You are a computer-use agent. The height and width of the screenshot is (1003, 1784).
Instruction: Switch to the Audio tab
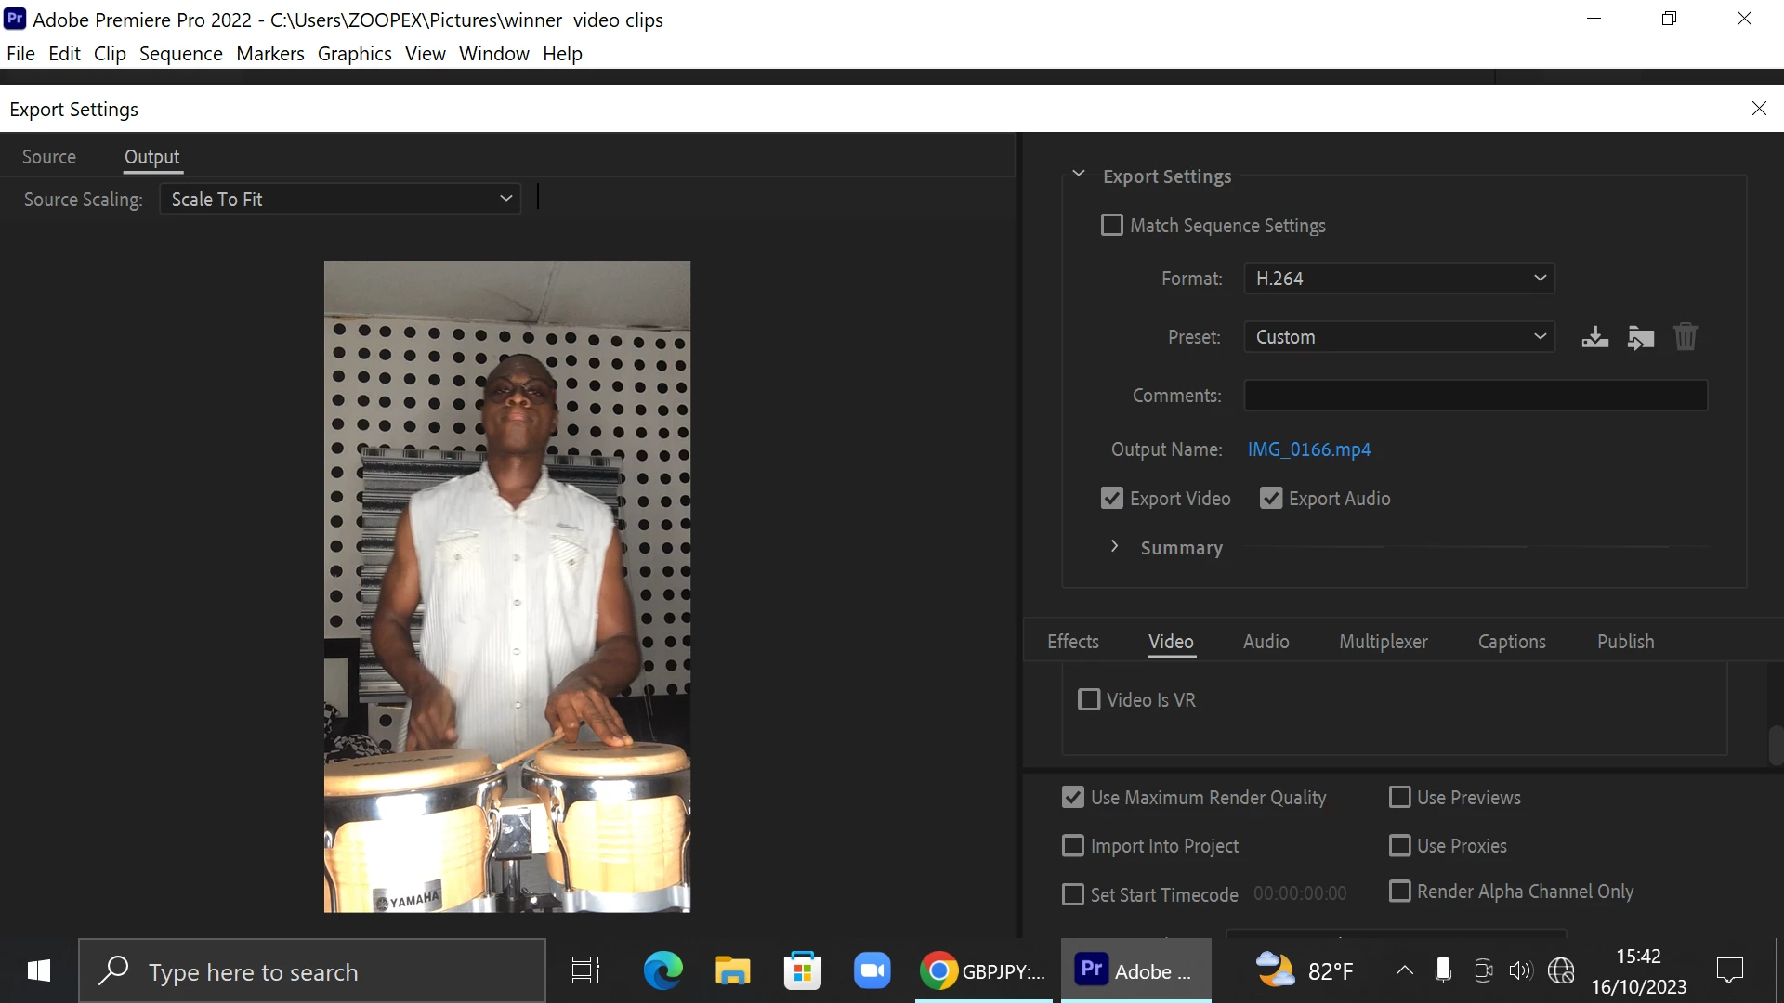coord(1266,642)
